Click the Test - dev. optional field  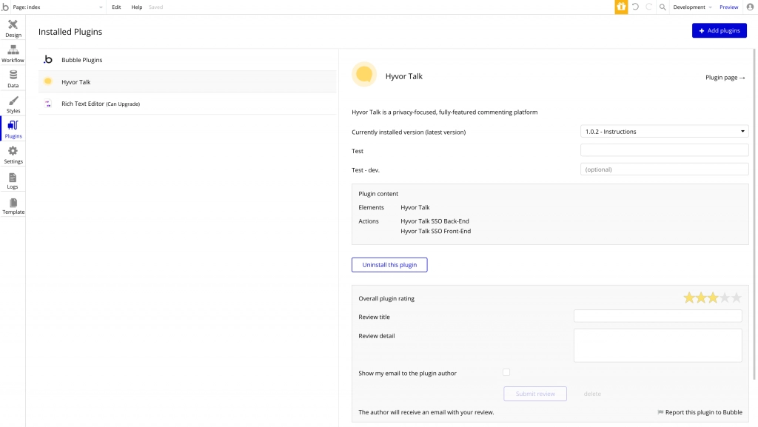pos(664,169)
